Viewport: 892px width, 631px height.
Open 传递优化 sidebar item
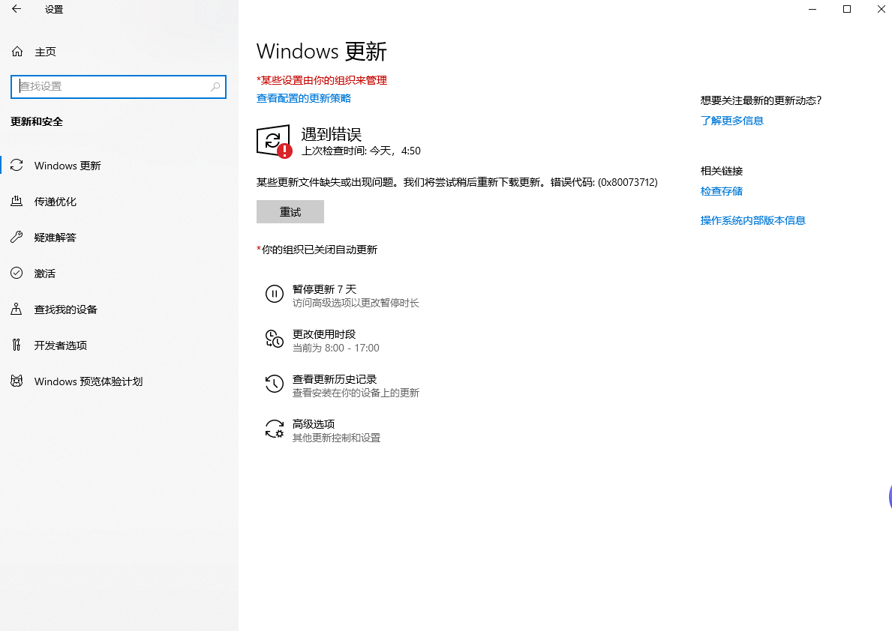pyautogui.click(x=56, y=202)
